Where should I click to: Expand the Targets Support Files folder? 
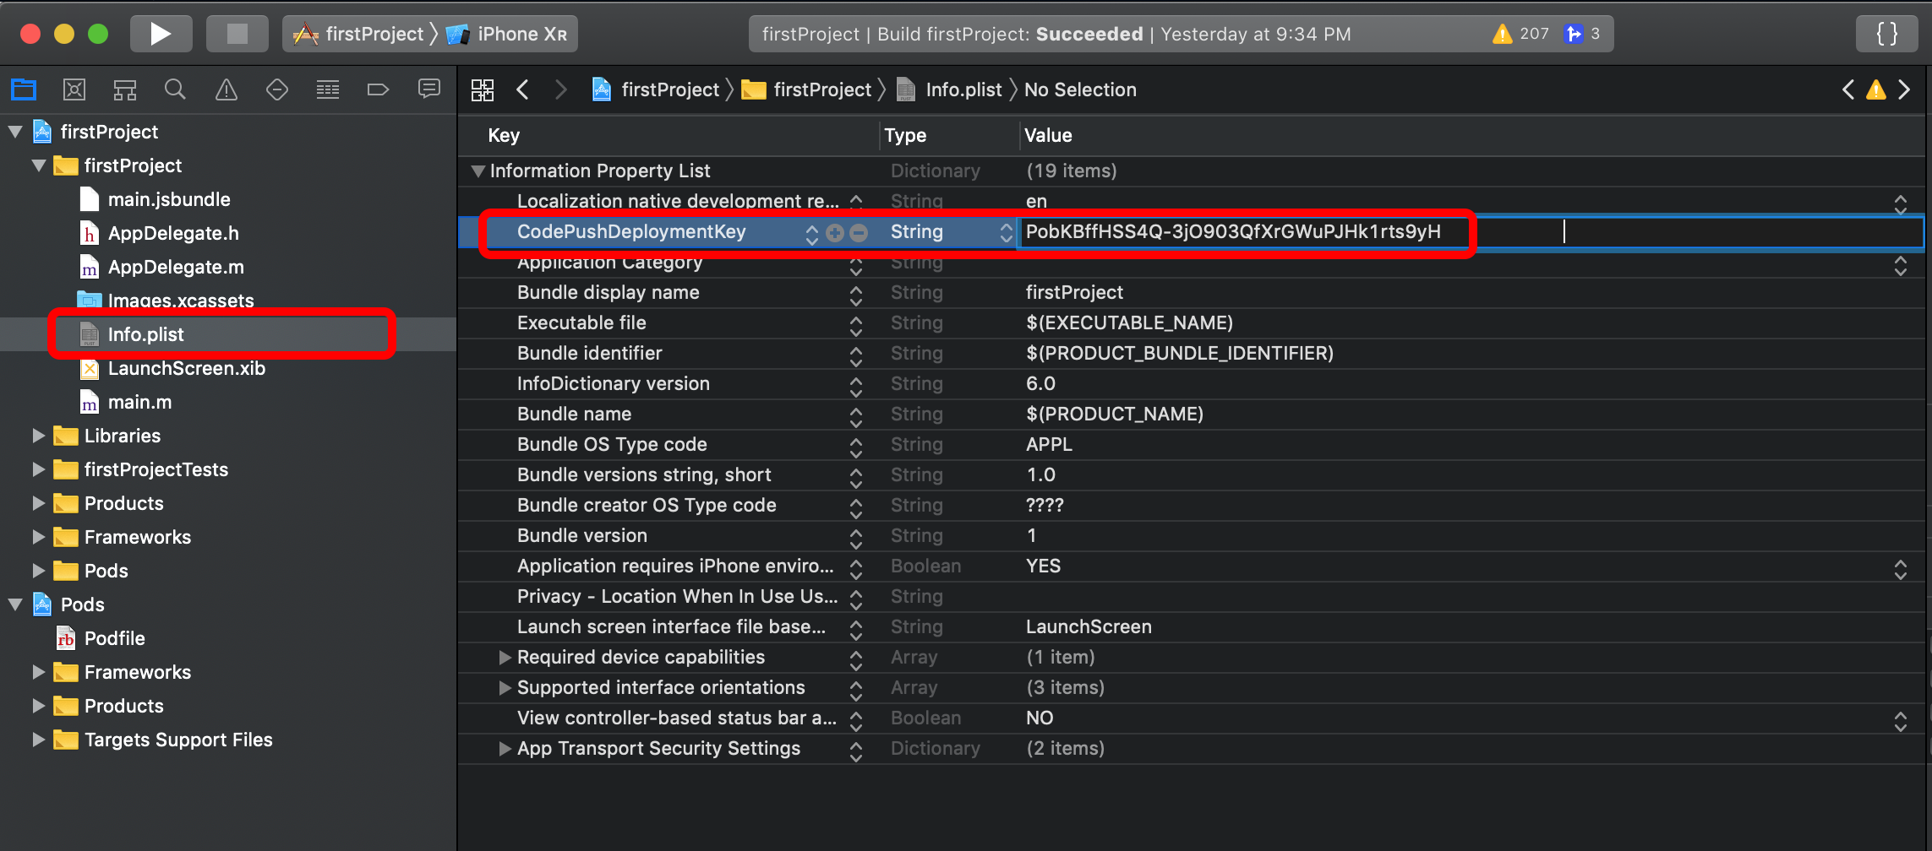click(x=39, y=740)
